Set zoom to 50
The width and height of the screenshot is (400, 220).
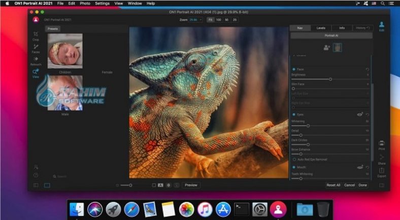pyautogui.click(x=226, y=20)
